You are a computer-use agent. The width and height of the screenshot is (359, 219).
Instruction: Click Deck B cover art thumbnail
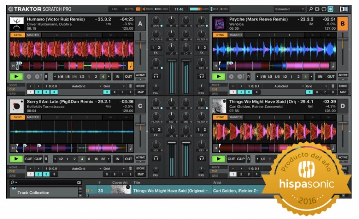pos(219,24)
